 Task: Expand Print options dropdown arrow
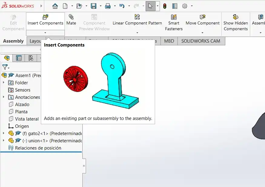[115, 6]
